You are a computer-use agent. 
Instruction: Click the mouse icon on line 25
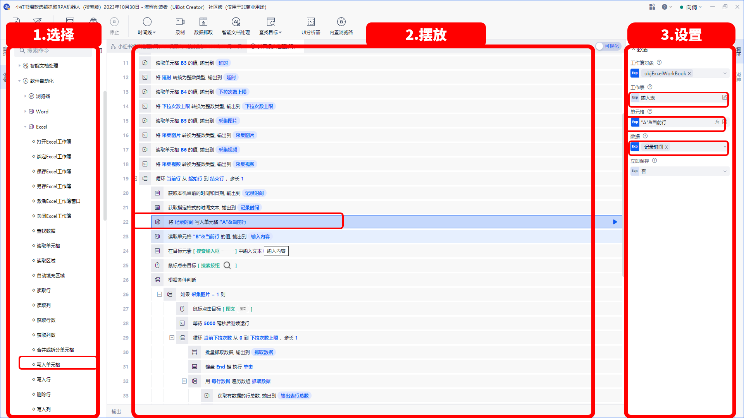tap(157, 266)
